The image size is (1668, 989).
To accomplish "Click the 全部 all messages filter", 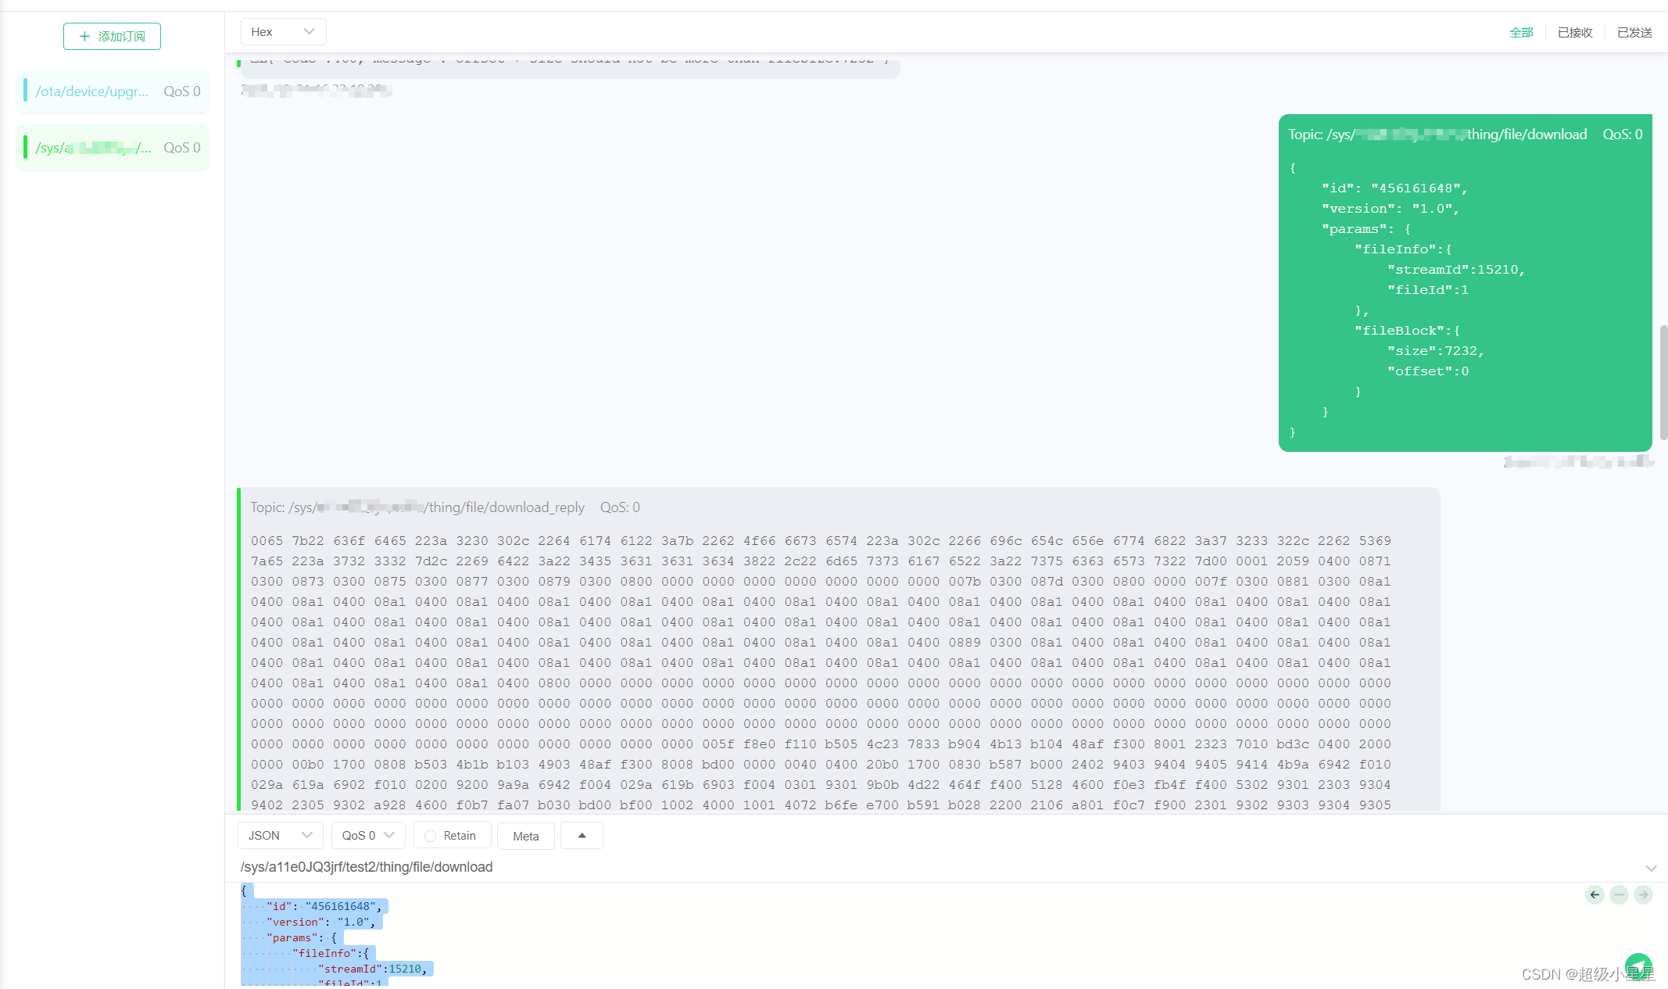I will coord(1520,32).
